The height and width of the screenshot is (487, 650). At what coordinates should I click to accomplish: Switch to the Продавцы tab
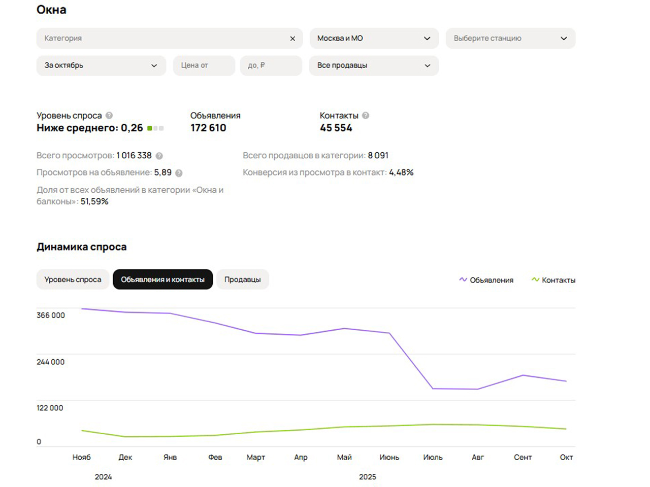point(242,280)
